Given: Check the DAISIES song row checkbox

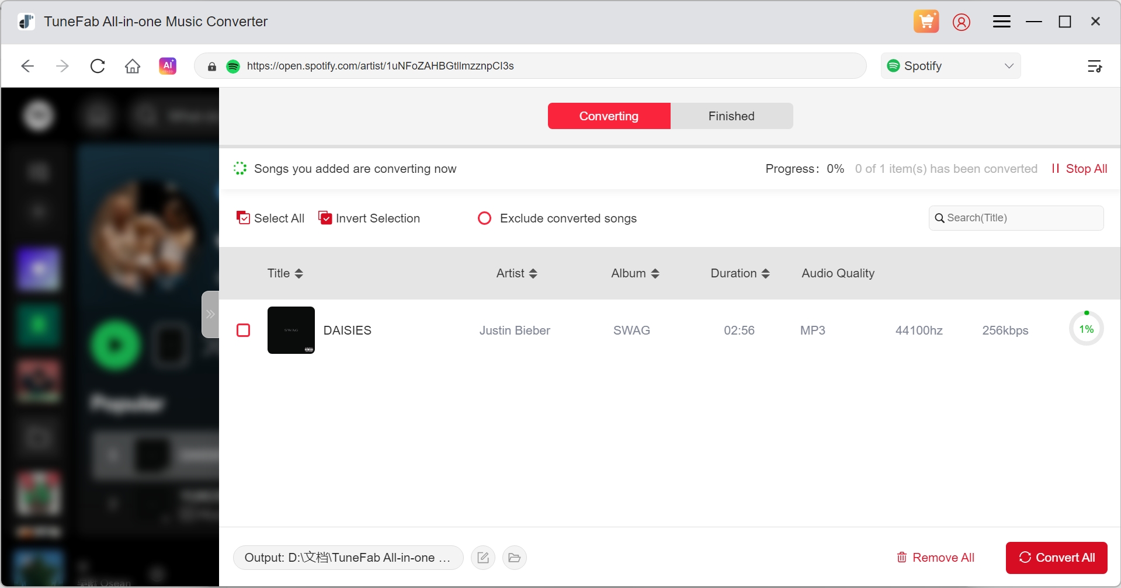Looking at the screenshot, I should point(244,330).
